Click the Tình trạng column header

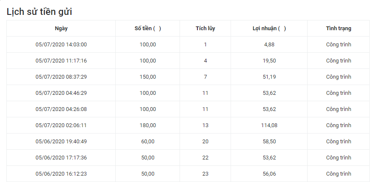pos(339,28)
